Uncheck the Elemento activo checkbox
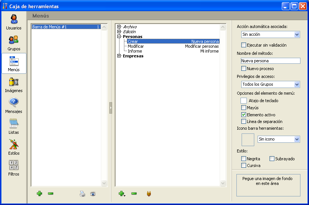This screenshot has width=309, height=205. tap(244, 115)
